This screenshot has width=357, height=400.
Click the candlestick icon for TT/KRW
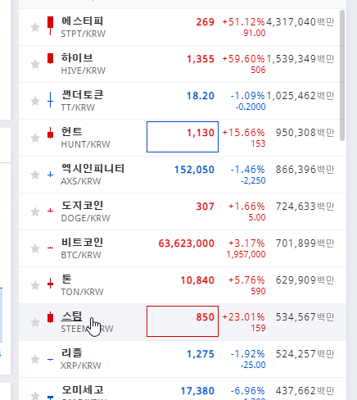click(50, 99)
